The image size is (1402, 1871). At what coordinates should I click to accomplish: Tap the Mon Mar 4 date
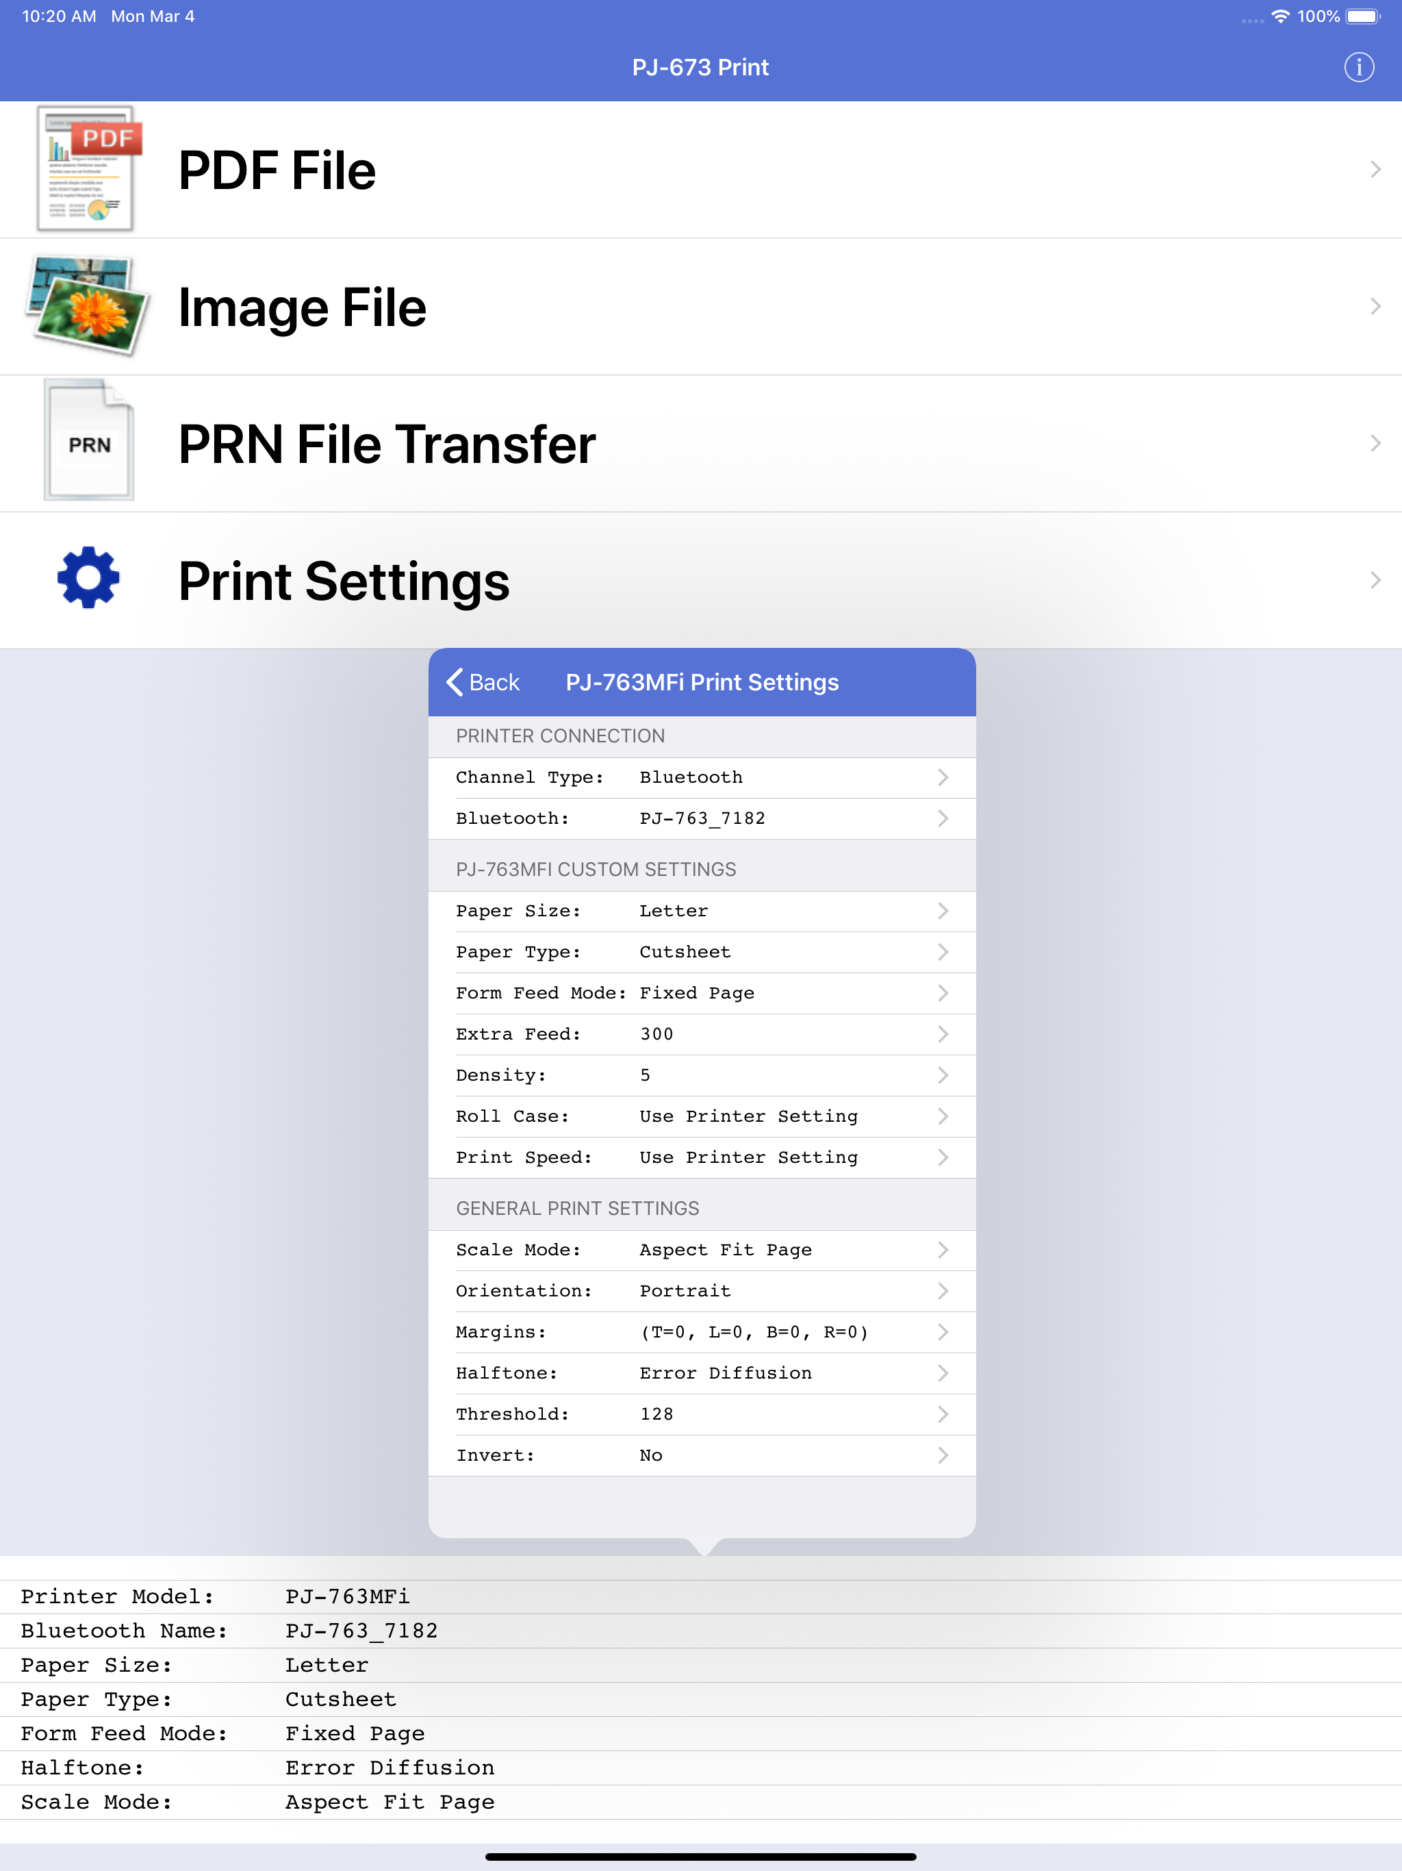[153, 16]
